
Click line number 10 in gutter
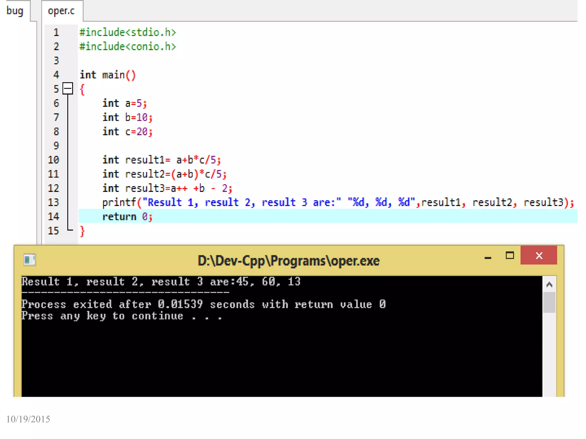tap(54, 160)
